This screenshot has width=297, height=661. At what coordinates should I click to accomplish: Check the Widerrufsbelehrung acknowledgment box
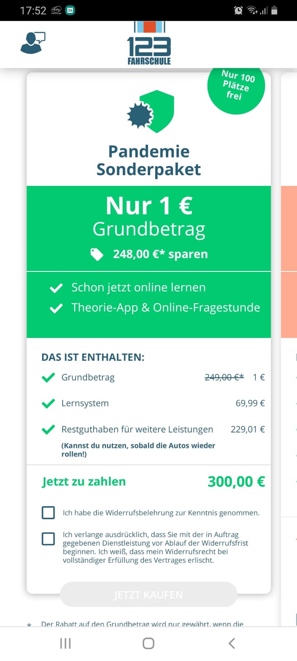(x=48, y=513)
